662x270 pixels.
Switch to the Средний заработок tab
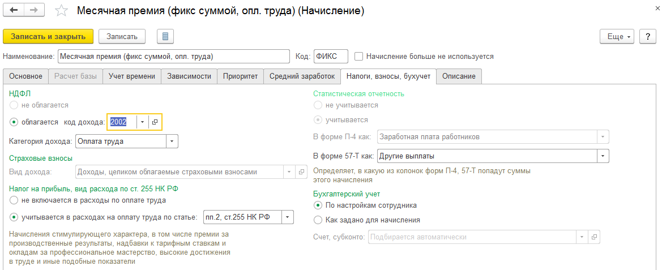pyautogui.click(x=302, y=76)
